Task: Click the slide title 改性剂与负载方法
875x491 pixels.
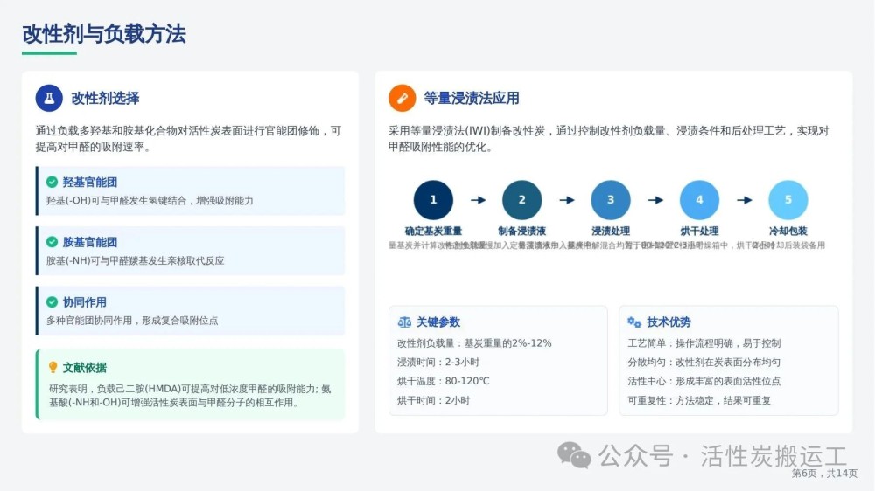Action: [104, 34]
